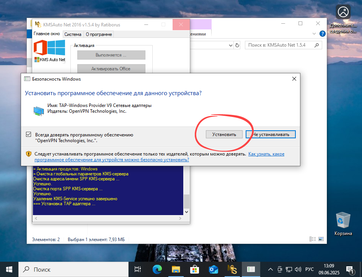Launch Microsoft Edge from the taskbar
This screenshot has height=277, width=362.
coord(157,269)
